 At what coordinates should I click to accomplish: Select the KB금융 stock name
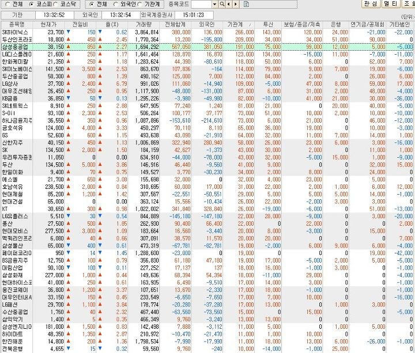(x=10, y=98)
